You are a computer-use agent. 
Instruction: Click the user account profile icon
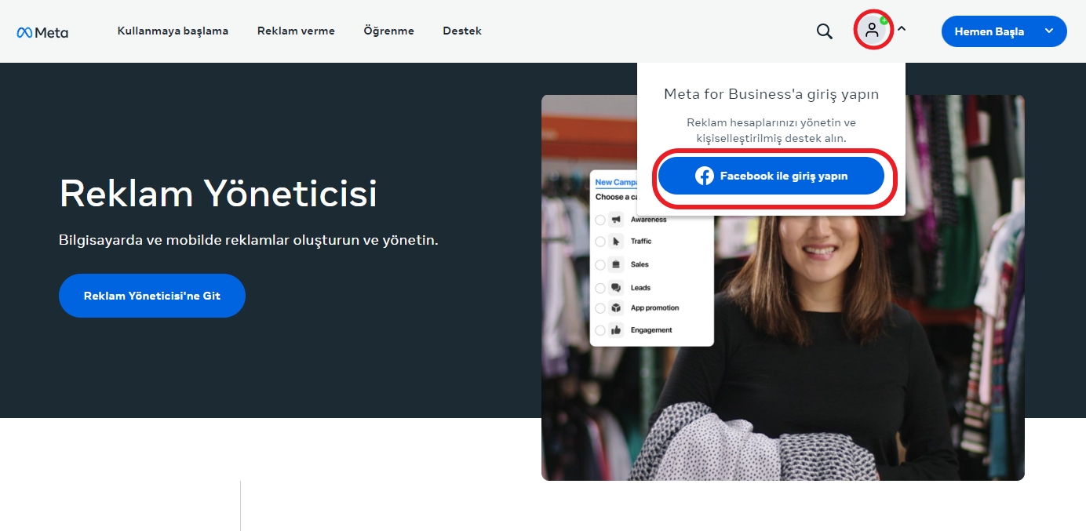tap(872, 31)
